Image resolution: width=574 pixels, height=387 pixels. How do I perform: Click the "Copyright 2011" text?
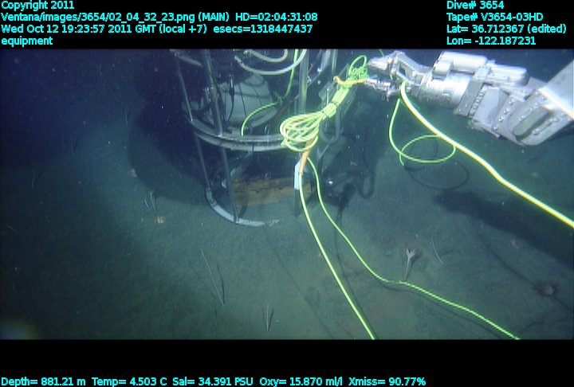tap(37, 5)
